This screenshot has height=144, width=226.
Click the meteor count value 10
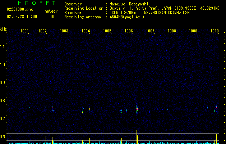coord(52,17)
